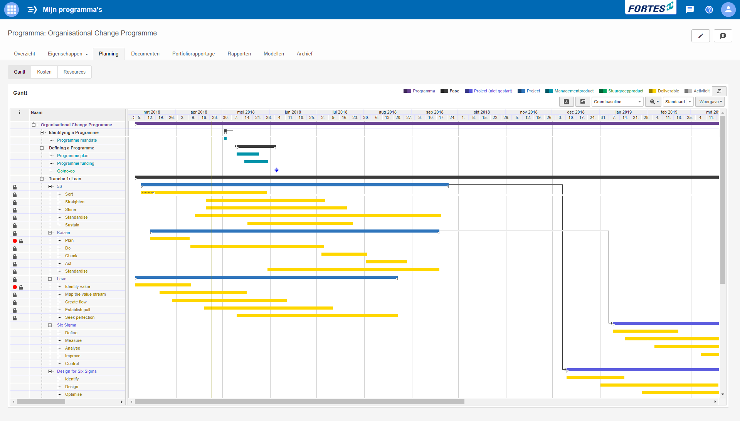The height and width of the screenshot is (422, 740).
Task: Click the pencil edit programme icon
Action: (x=700, y=36)
